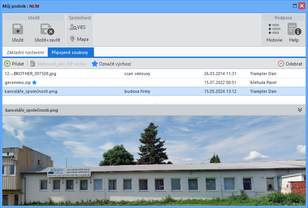
Task: Open the VIES lookup icon
Action: point(73,27)
